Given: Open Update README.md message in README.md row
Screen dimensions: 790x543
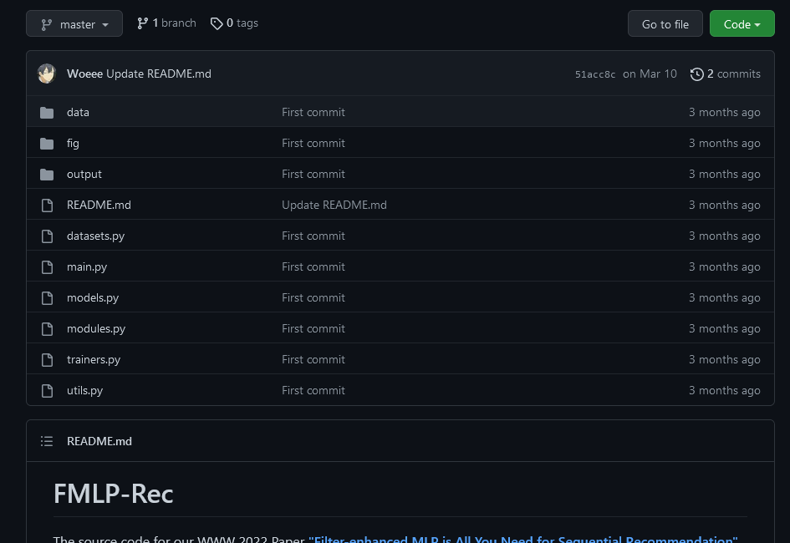Looking at the screenshot, I should (x=334, y=205).
